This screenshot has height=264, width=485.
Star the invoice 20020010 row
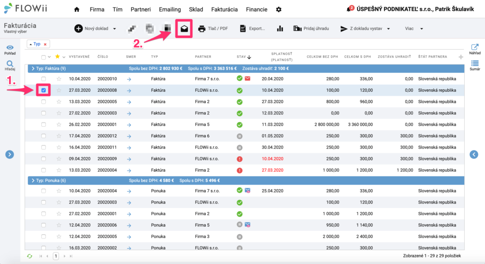pyautogui.click(x=59, y=79)
